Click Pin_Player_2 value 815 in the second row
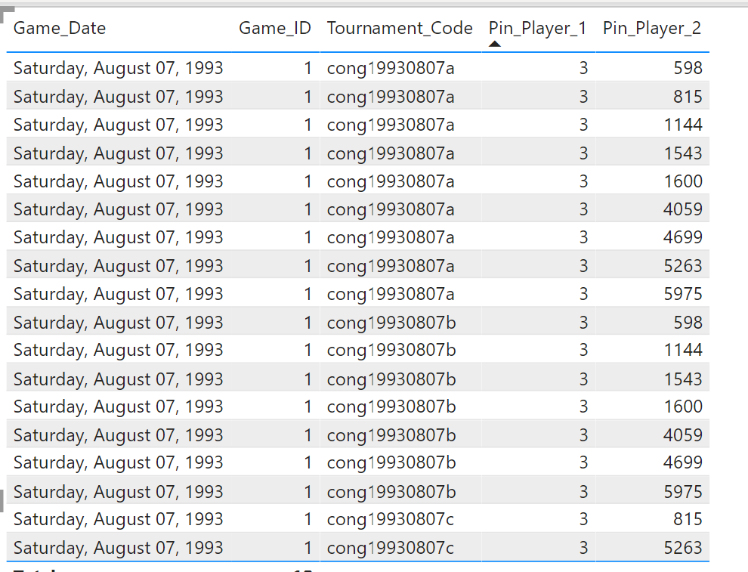This screenshot has height=572, width=748. (x=688, y=97)
